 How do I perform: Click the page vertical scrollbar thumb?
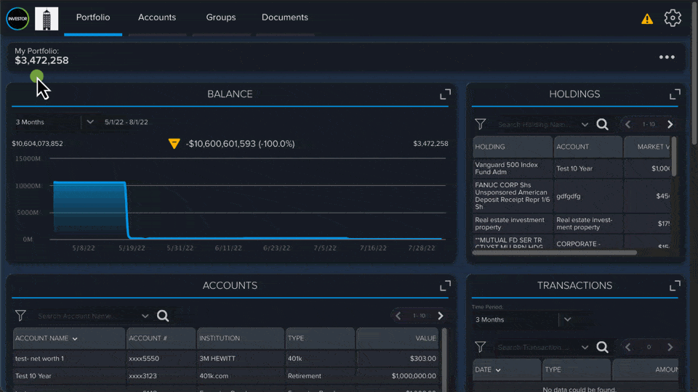click(695, 73)
